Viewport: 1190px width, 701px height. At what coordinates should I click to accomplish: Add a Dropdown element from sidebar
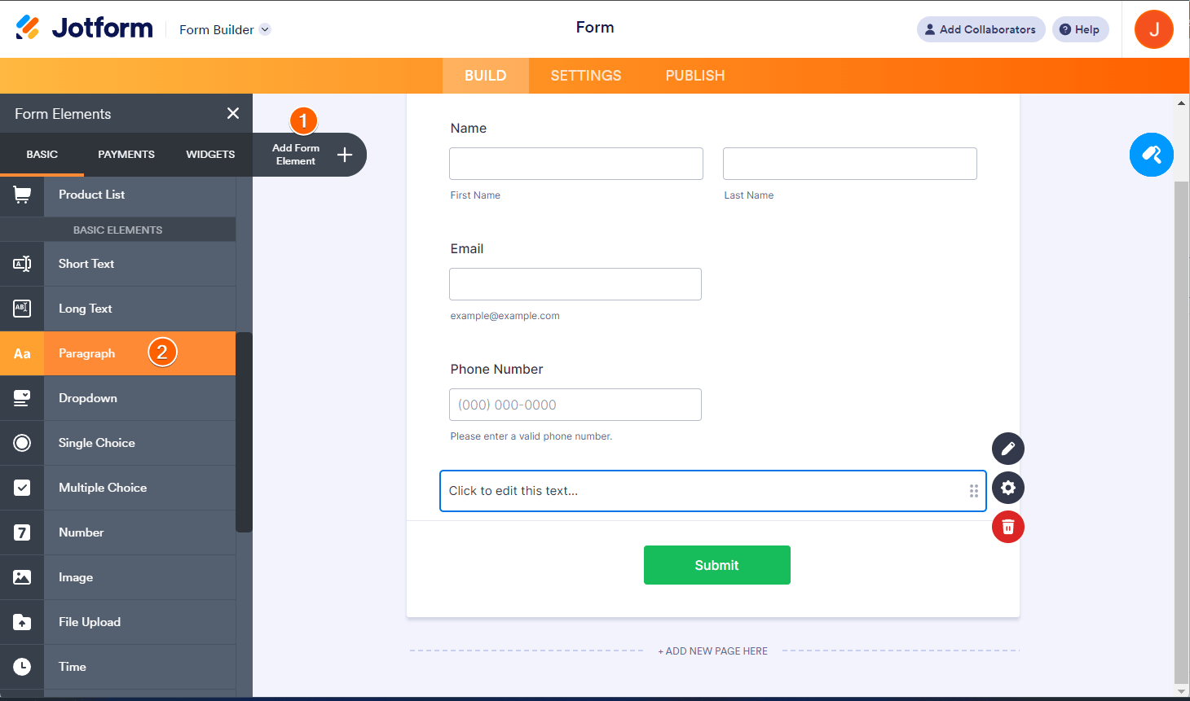click(117, 398)
